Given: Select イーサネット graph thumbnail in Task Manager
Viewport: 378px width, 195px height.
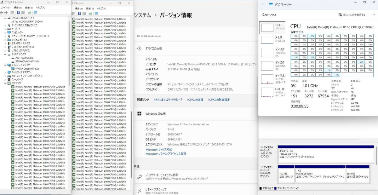Looking at the screenshot, I should 267,79.
